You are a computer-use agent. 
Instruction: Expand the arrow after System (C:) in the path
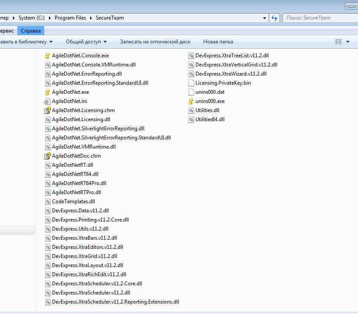(49, 18)
